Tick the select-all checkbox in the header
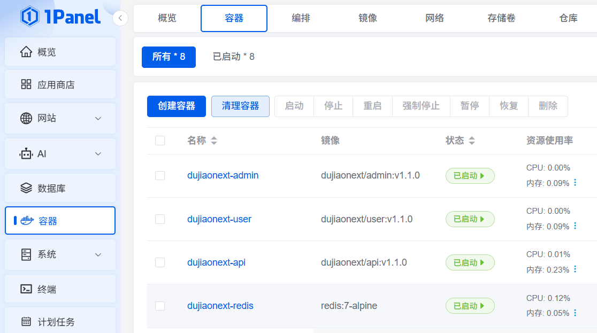 [160, 141]
